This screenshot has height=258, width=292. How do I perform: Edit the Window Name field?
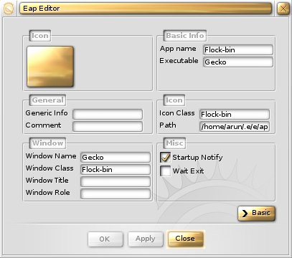116,158
